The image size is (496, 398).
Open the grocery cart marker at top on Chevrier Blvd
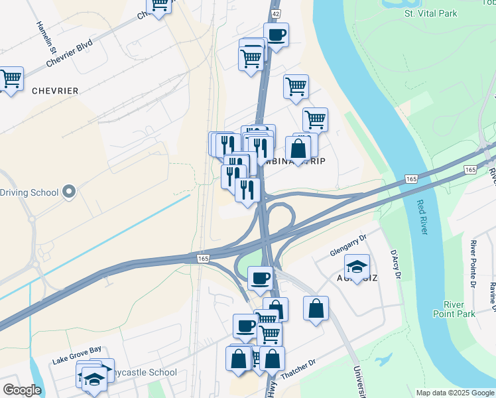(x=159, y=7)
